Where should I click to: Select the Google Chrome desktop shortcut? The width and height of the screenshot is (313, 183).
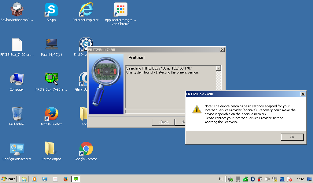tap(86, 151)
